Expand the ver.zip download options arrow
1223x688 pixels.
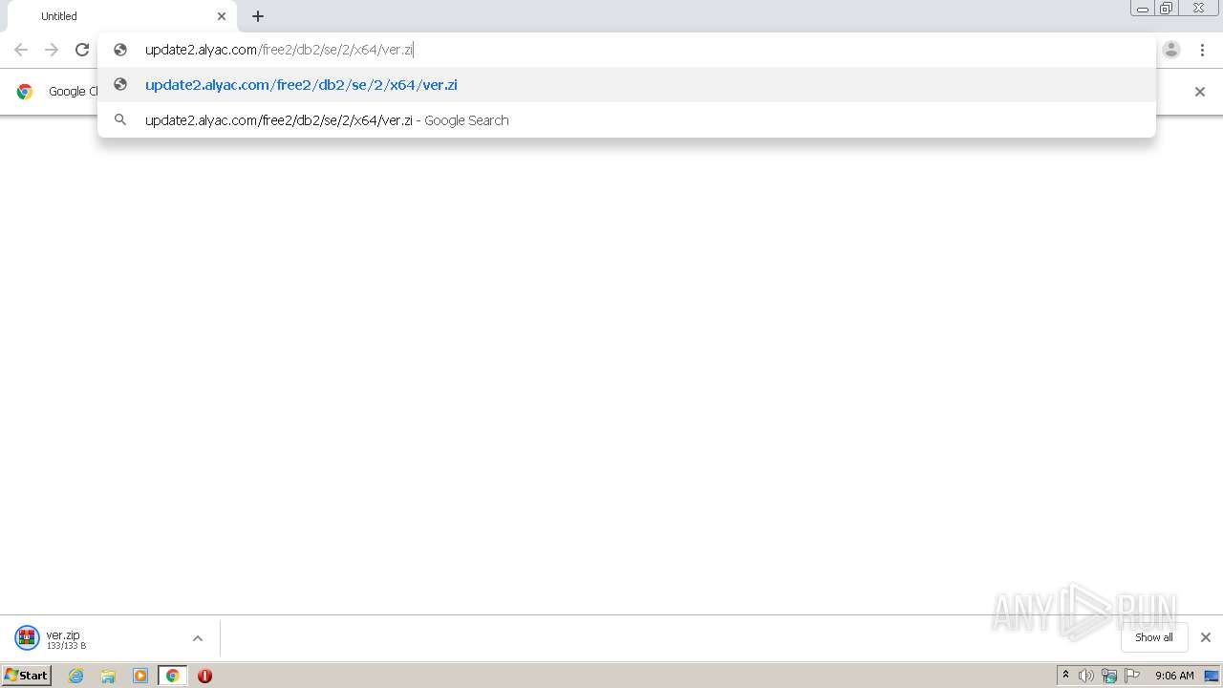click(x=198, y=638)
